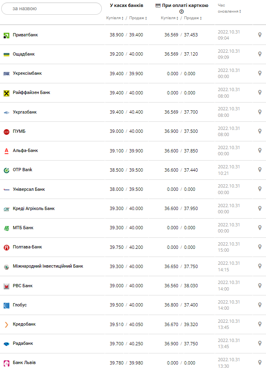The height and width of the screenshot is (371, 266).
Task: Click the Банк Львів location pin
Action: coord(259,362)
